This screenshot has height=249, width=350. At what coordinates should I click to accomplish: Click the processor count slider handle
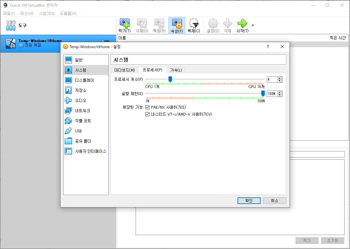click(170, 79)
